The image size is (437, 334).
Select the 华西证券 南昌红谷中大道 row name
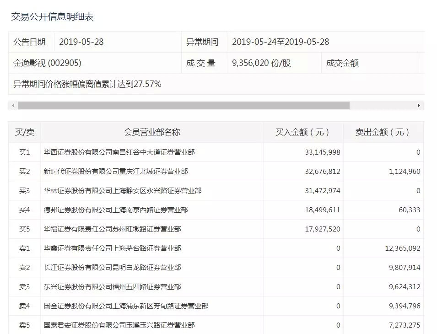coord(119,152)
